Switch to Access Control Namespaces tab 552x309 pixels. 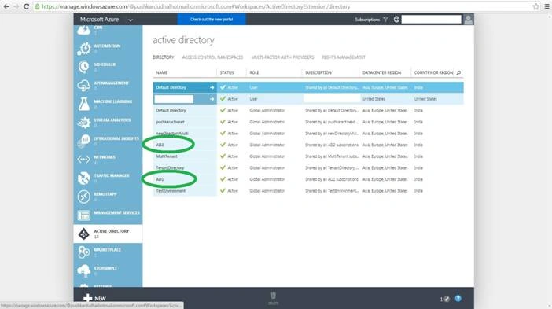[x=212, y=57]
